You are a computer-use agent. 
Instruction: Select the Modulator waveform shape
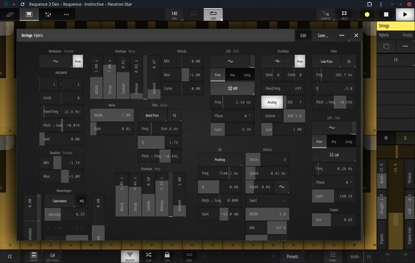[56, 62]
